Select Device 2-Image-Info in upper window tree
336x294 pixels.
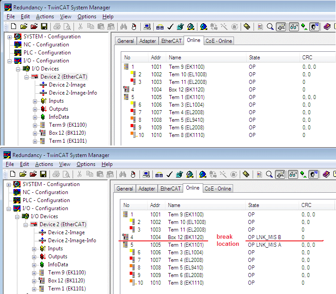(x=73, y=93)
